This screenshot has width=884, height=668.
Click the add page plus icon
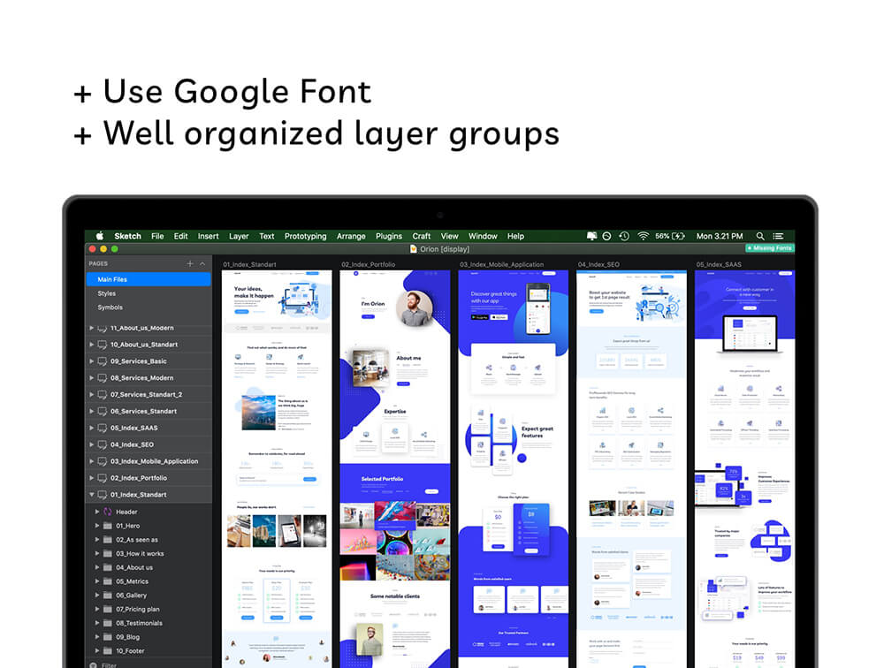[x=189, y=263]
